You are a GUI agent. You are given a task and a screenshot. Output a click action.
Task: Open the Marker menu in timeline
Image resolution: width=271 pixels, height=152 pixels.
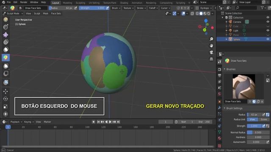(x=47, y=122)
